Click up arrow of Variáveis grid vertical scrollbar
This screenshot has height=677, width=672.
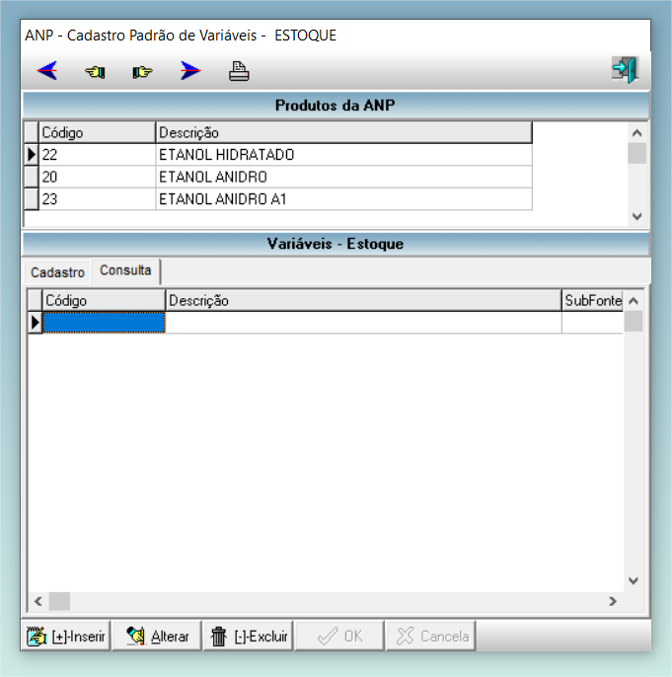(634, 301)
